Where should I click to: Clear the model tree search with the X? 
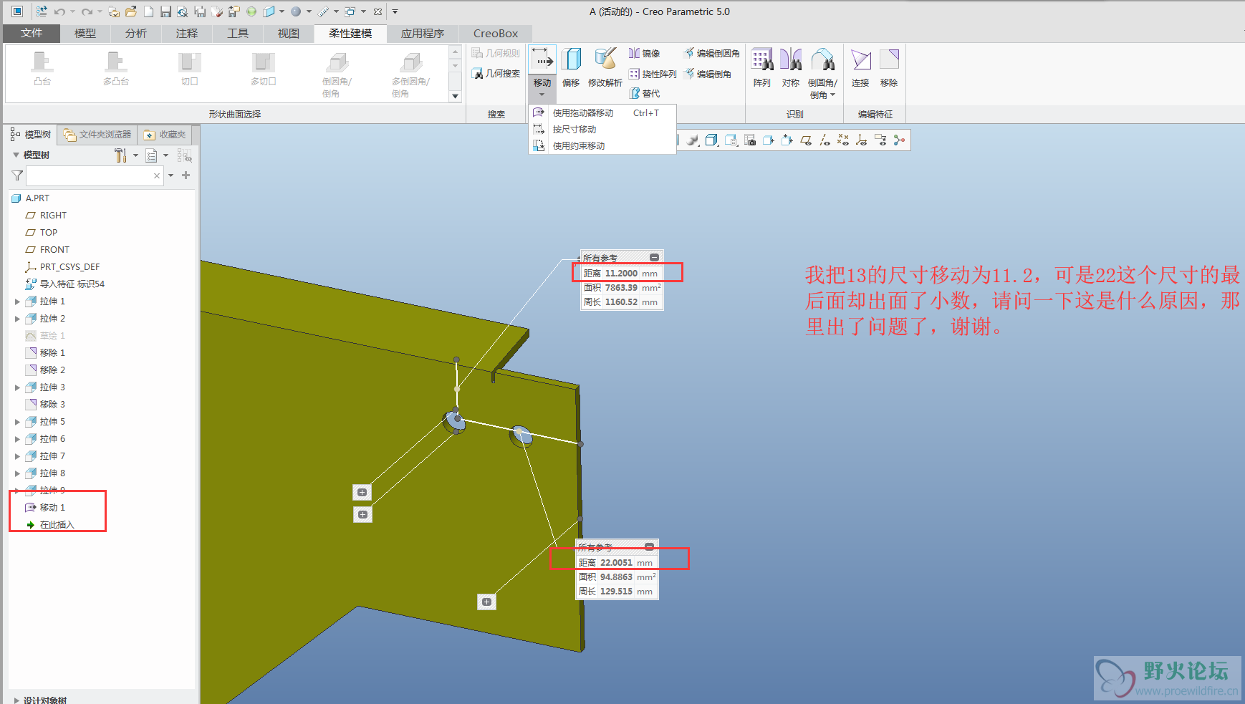pyautogui.click(x=157, y=175)
